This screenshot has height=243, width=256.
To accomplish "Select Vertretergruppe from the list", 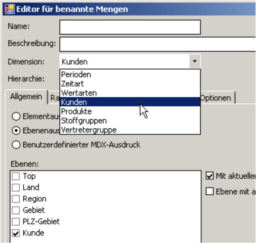I will pyautogui.click(x=130, y=130).
